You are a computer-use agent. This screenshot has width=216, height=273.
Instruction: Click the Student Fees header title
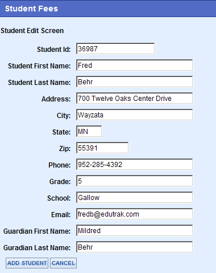coord(31,9)
